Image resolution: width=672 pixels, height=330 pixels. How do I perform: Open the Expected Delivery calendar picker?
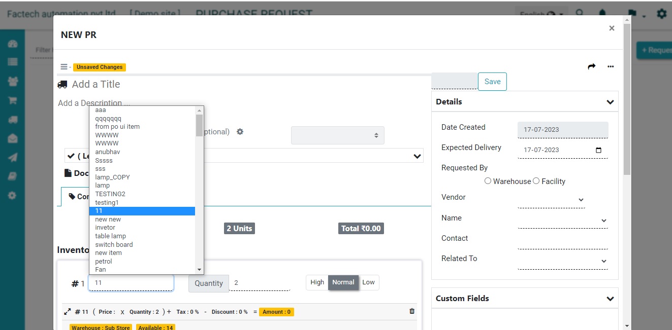point(598,150)
